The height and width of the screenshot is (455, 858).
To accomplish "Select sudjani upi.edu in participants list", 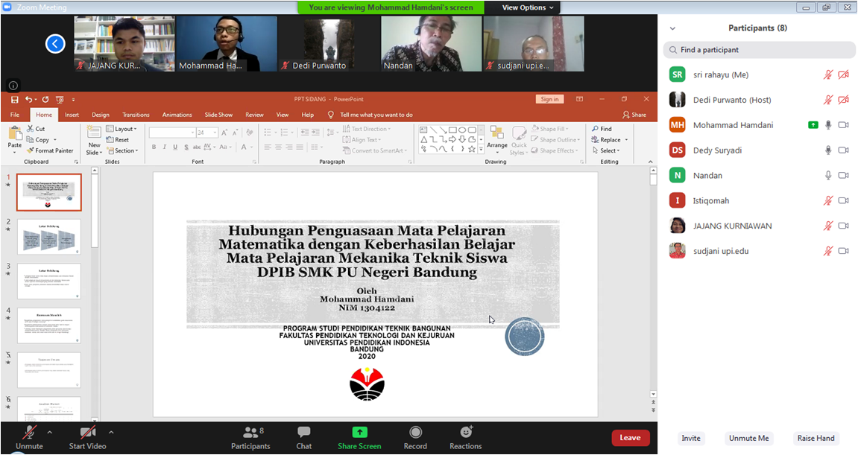I will [x=760, y=251].
